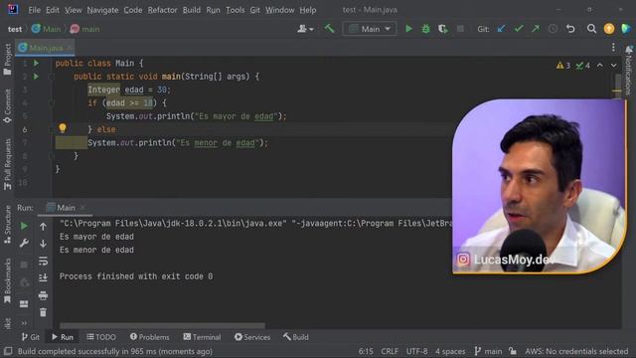Run Main with the green play button
Image resolution: width=636 pixels, height=358 pixels.
click(408, 29)
